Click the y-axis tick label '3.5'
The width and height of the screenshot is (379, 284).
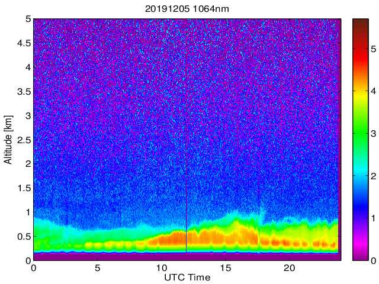(x=24, y=92)
